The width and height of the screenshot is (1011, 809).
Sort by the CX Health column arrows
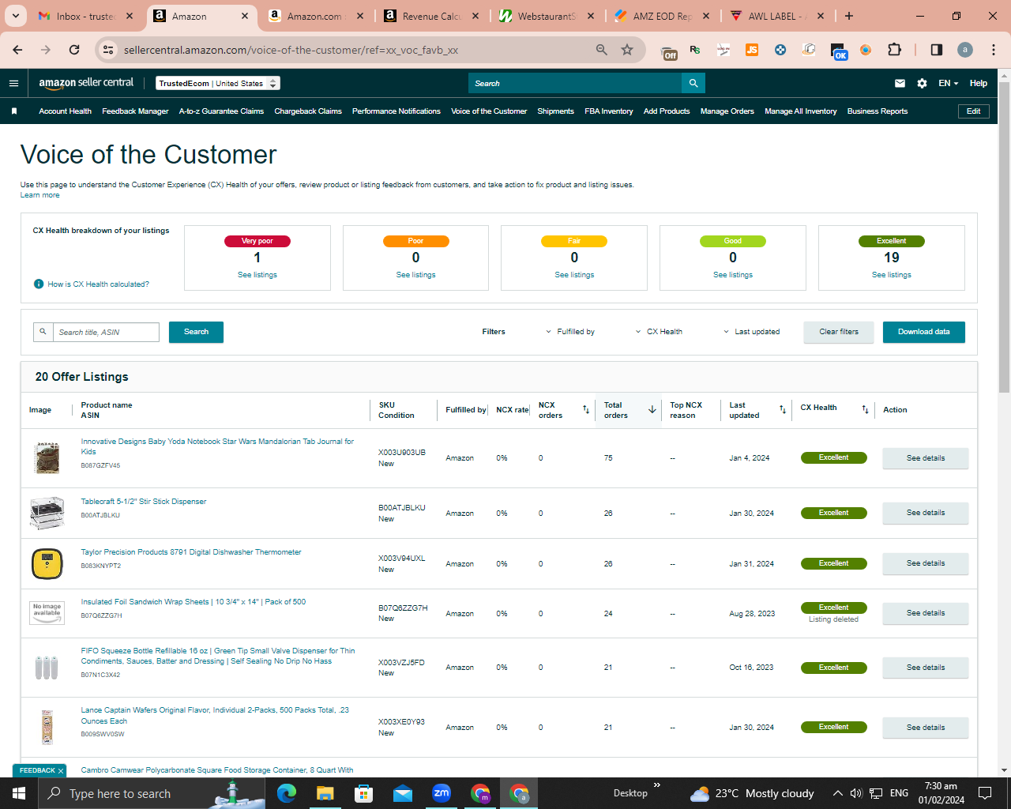(865, 409)
